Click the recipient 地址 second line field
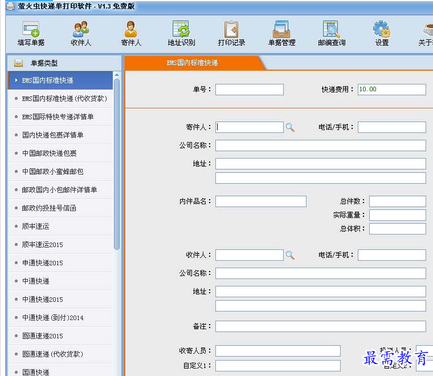 click(321, 306)
